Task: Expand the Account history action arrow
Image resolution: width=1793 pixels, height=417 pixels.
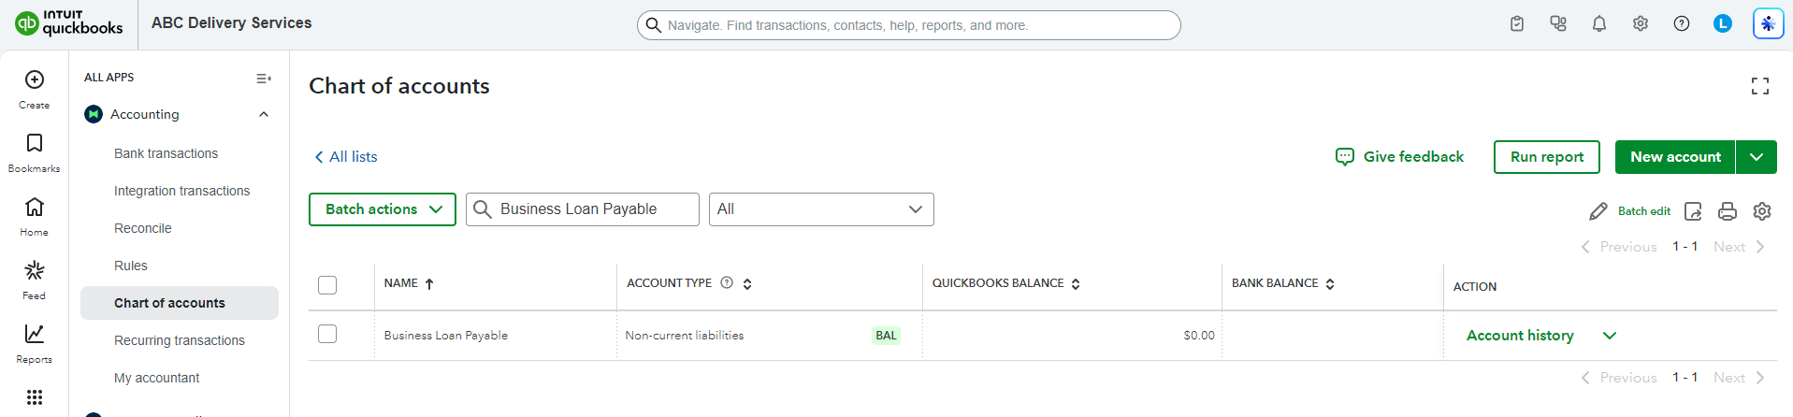Action: point(1610,336)
